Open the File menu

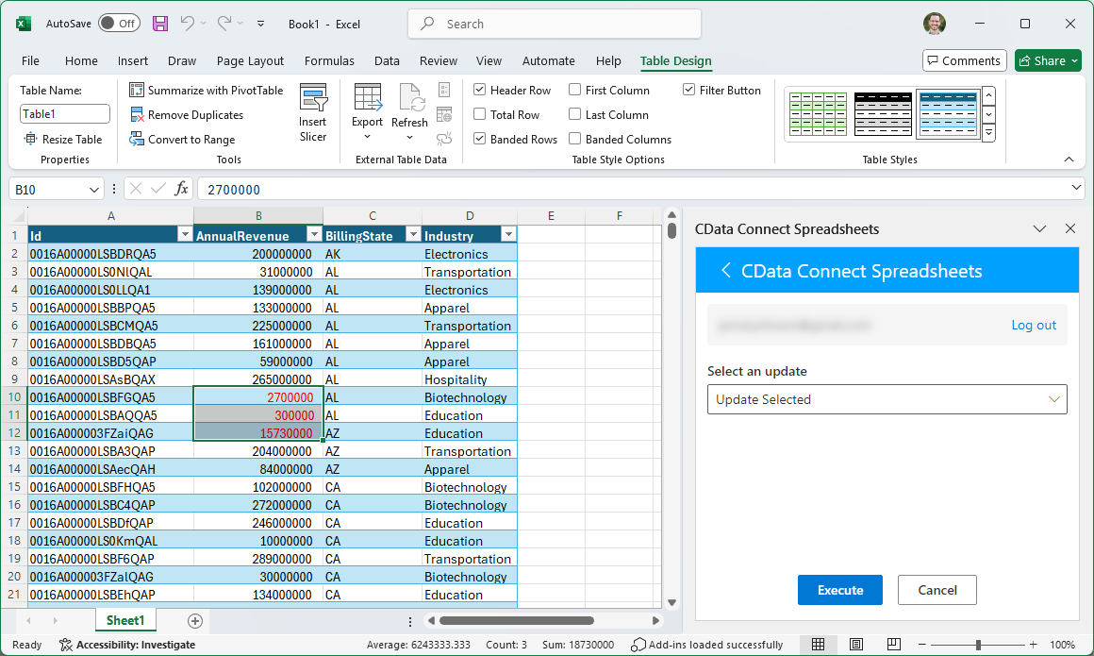pos(30,61)
